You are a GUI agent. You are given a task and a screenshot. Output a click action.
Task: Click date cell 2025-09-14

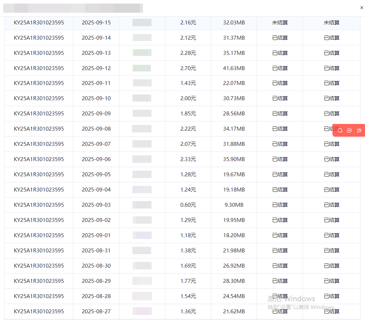point(96,38)
